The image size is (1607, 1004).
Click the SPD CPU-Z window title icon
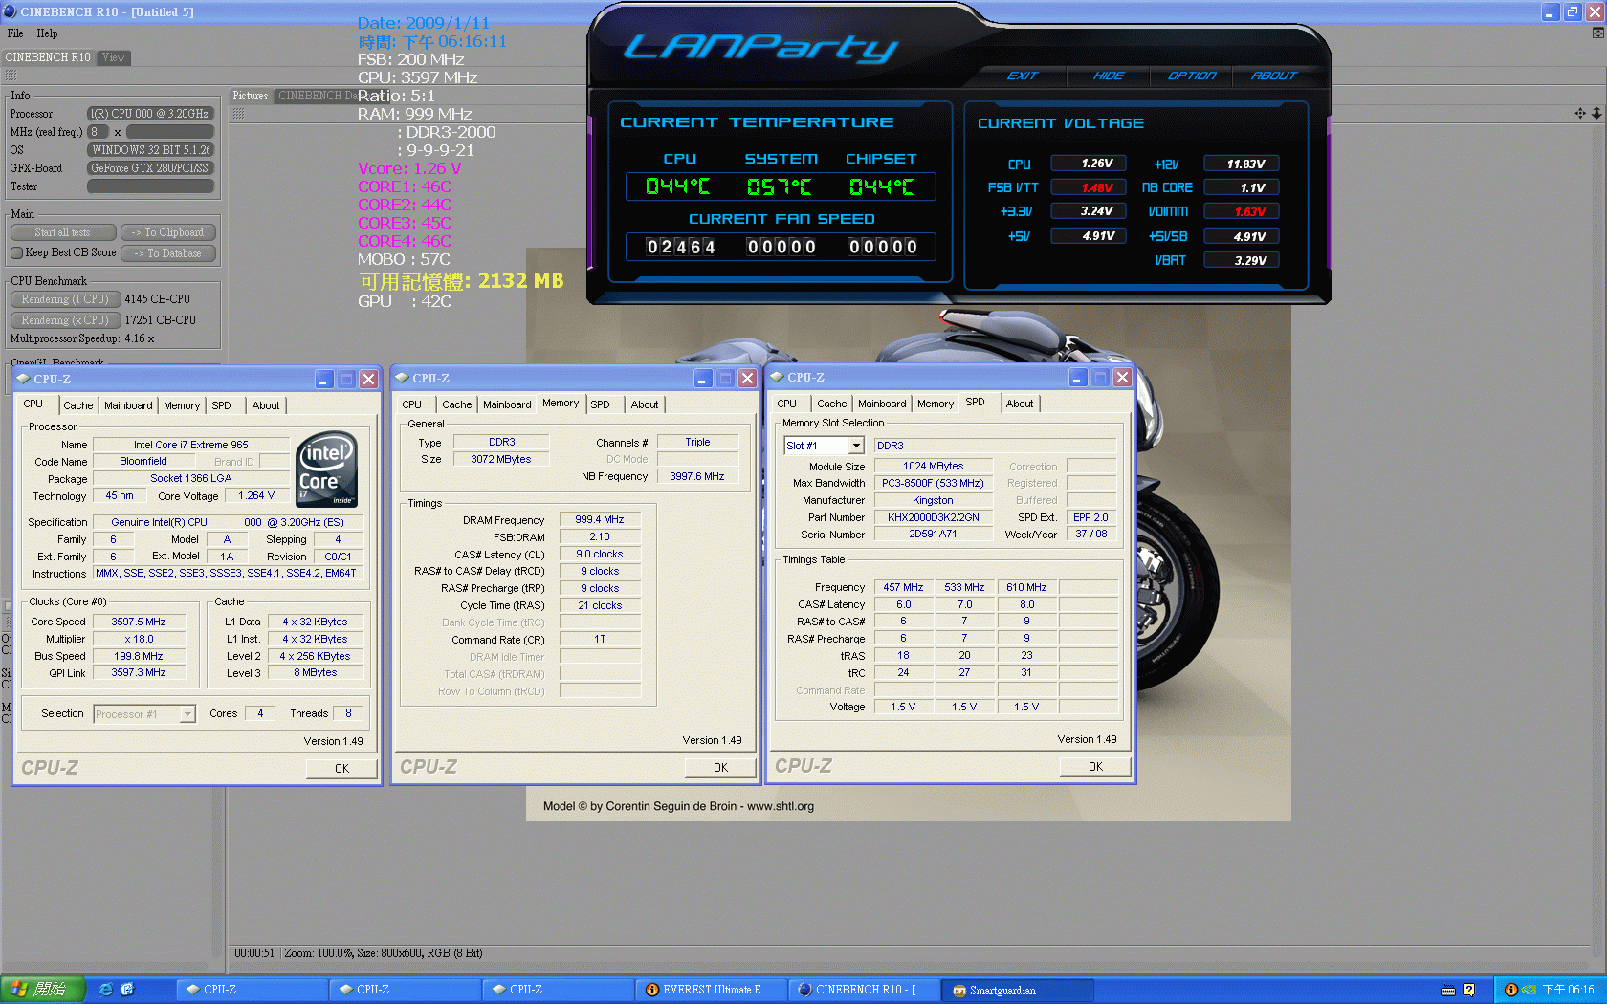(x=778, y=377)
